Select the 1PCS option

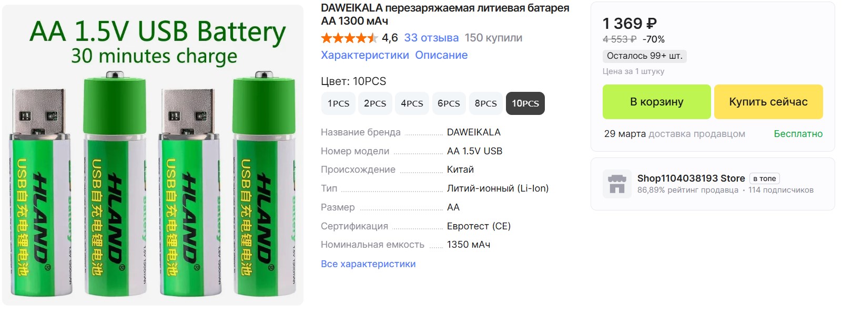point(338,103)
